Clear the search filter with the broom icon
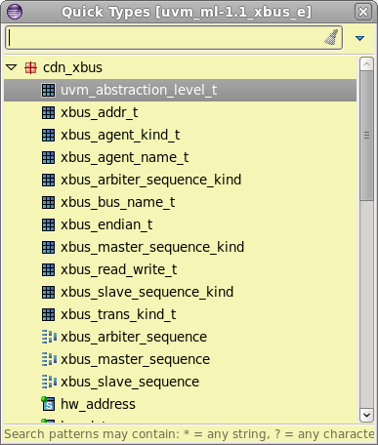Screen dimensions: 378x445 point(331,37)
